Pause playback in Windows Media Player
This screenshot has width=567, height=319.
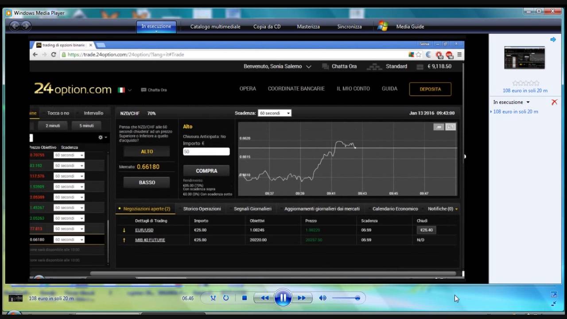(283, 298)
